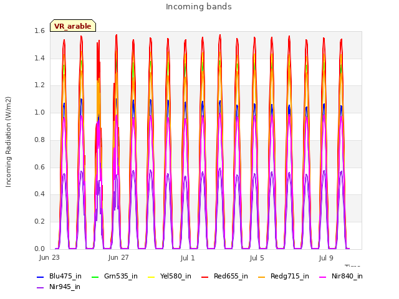The image size is (399, 299).
Task: Click the Jul 5 x-axis tick label
Action: (257, 258)
